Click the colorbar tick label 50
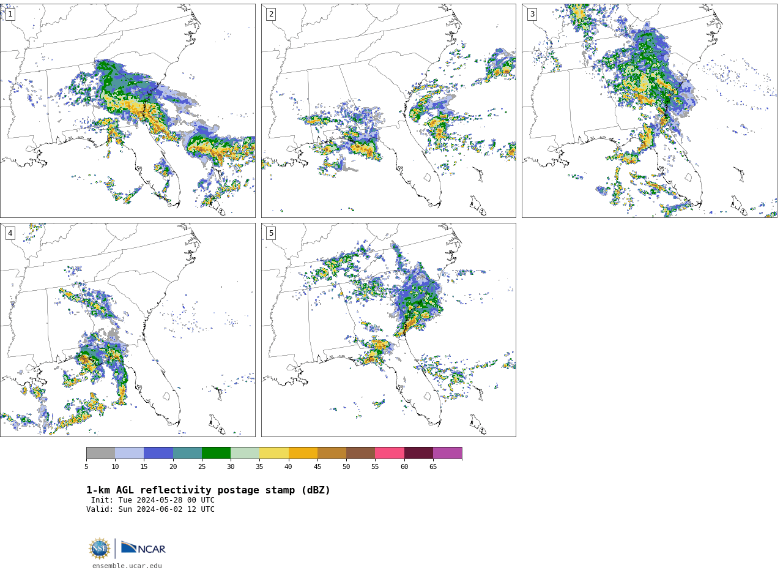The image size is (783, 573). pyautogui.click(x=346, y=466)
